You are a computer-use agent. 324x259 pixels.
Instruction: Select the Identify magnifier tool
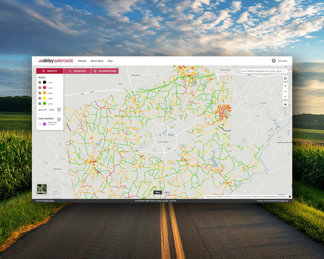tap(49, 71)
